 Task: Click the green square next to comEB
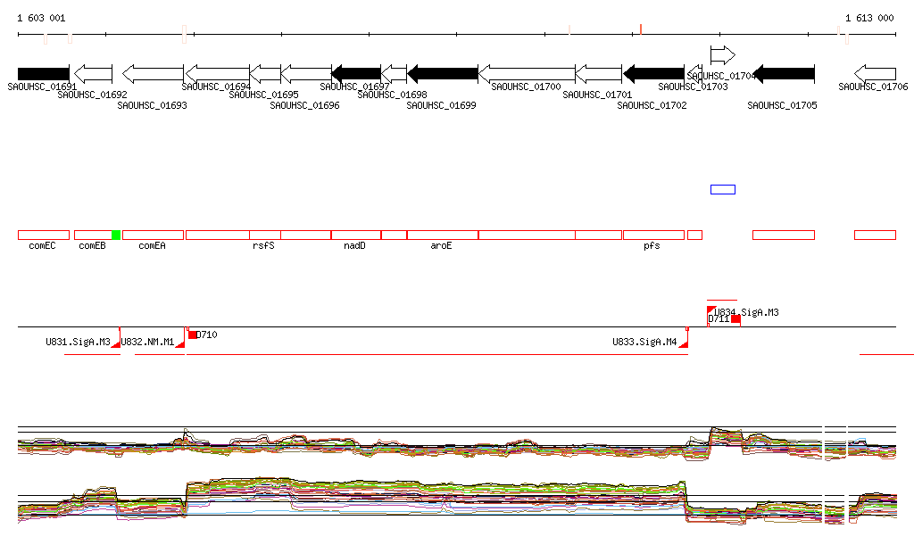[x=116, y=235]
